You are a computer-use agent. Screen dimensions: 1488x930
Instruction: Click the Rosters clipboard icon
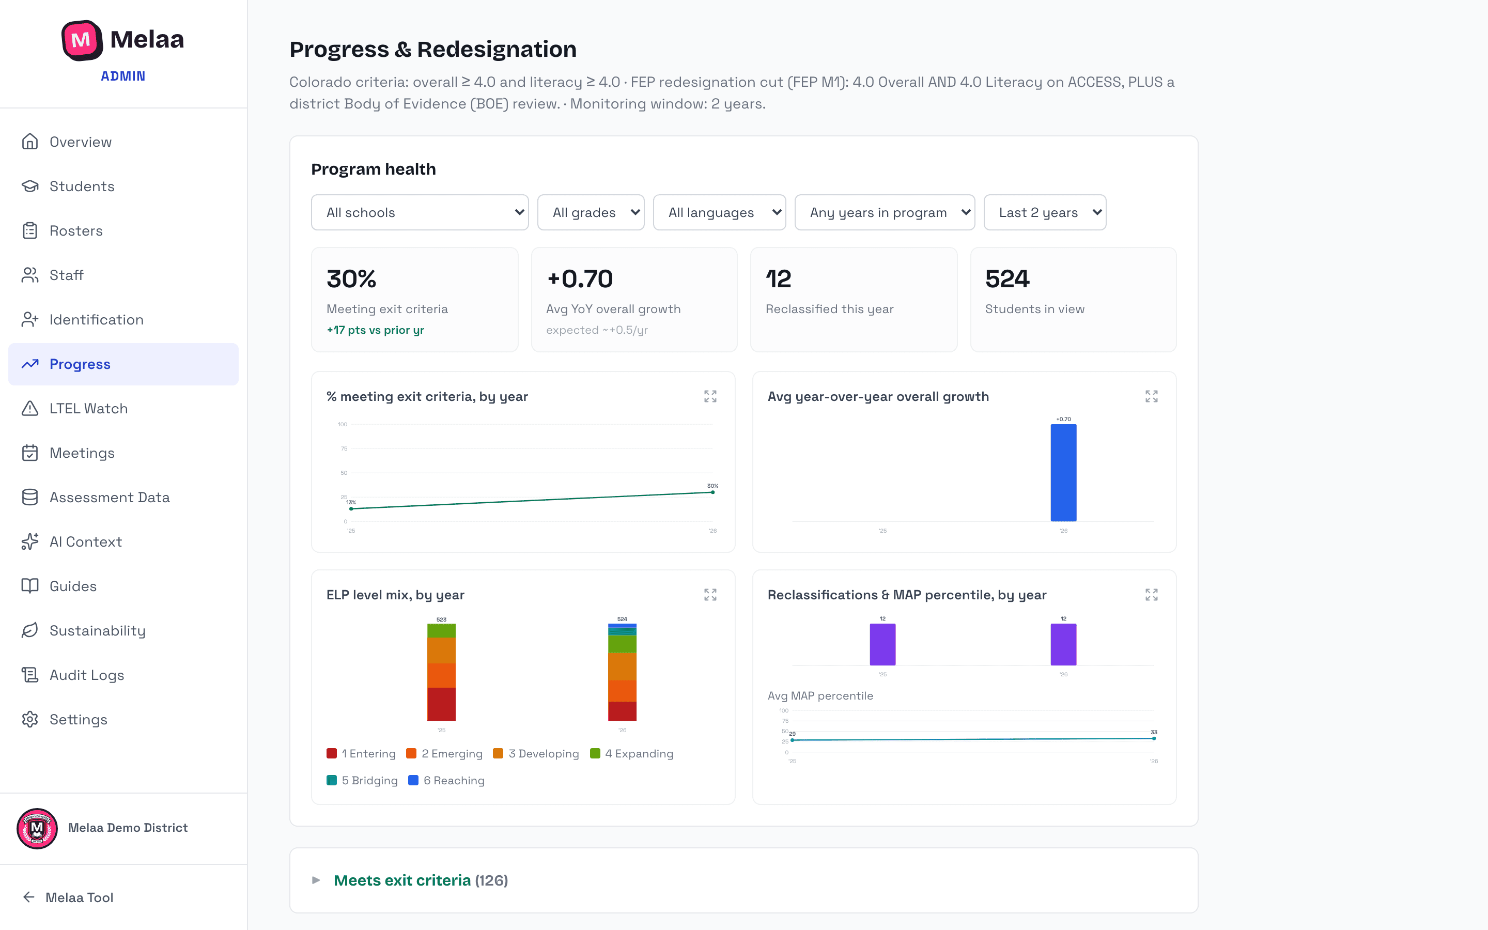[29, 230]
